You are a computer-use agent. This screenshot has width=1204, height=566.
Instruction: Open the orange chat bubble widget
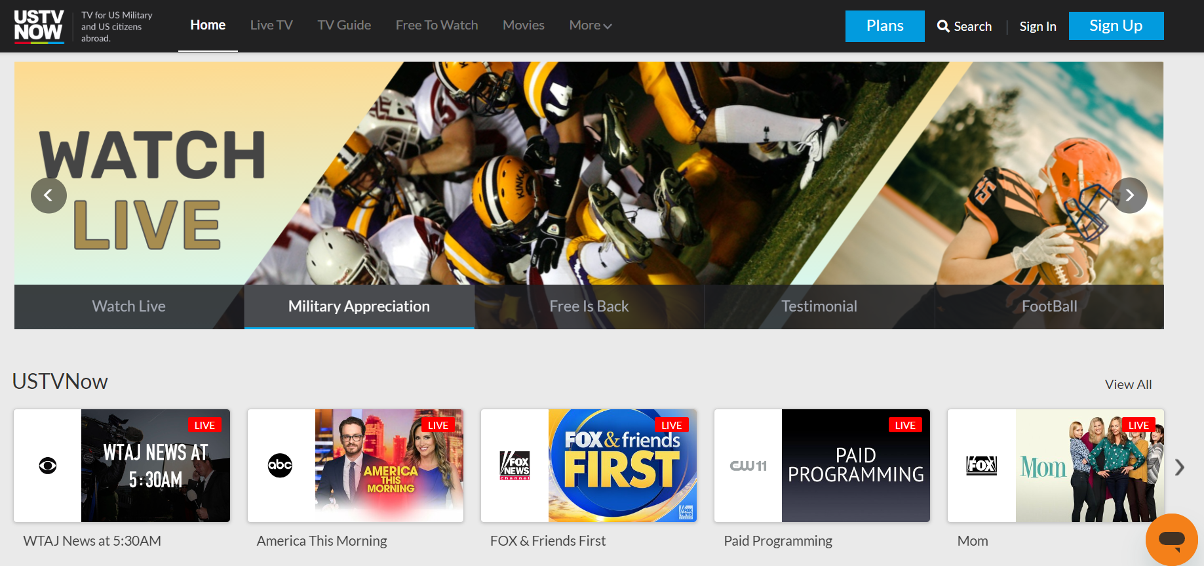(1172, 540)
